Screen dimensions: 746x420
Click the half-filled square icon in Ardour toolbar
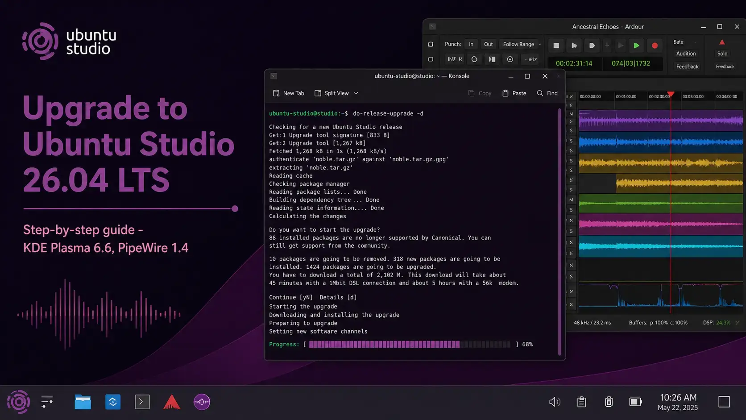click(x=492, y=59)
